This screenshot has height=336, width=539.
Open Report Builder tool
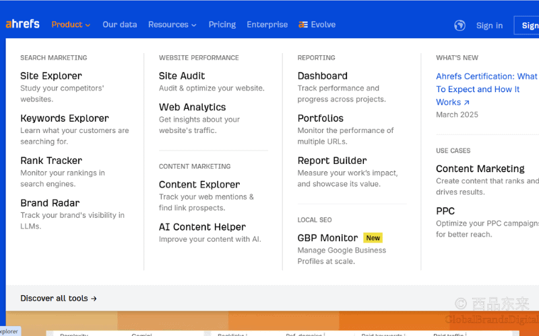coord(332,161)
